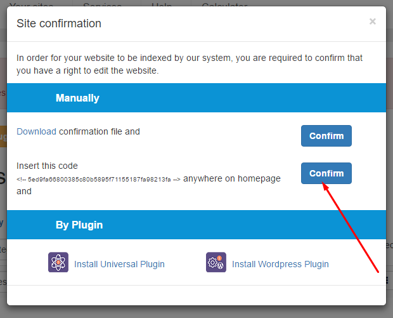Open the Install Wordpress Plugin link

pos(280,264)
